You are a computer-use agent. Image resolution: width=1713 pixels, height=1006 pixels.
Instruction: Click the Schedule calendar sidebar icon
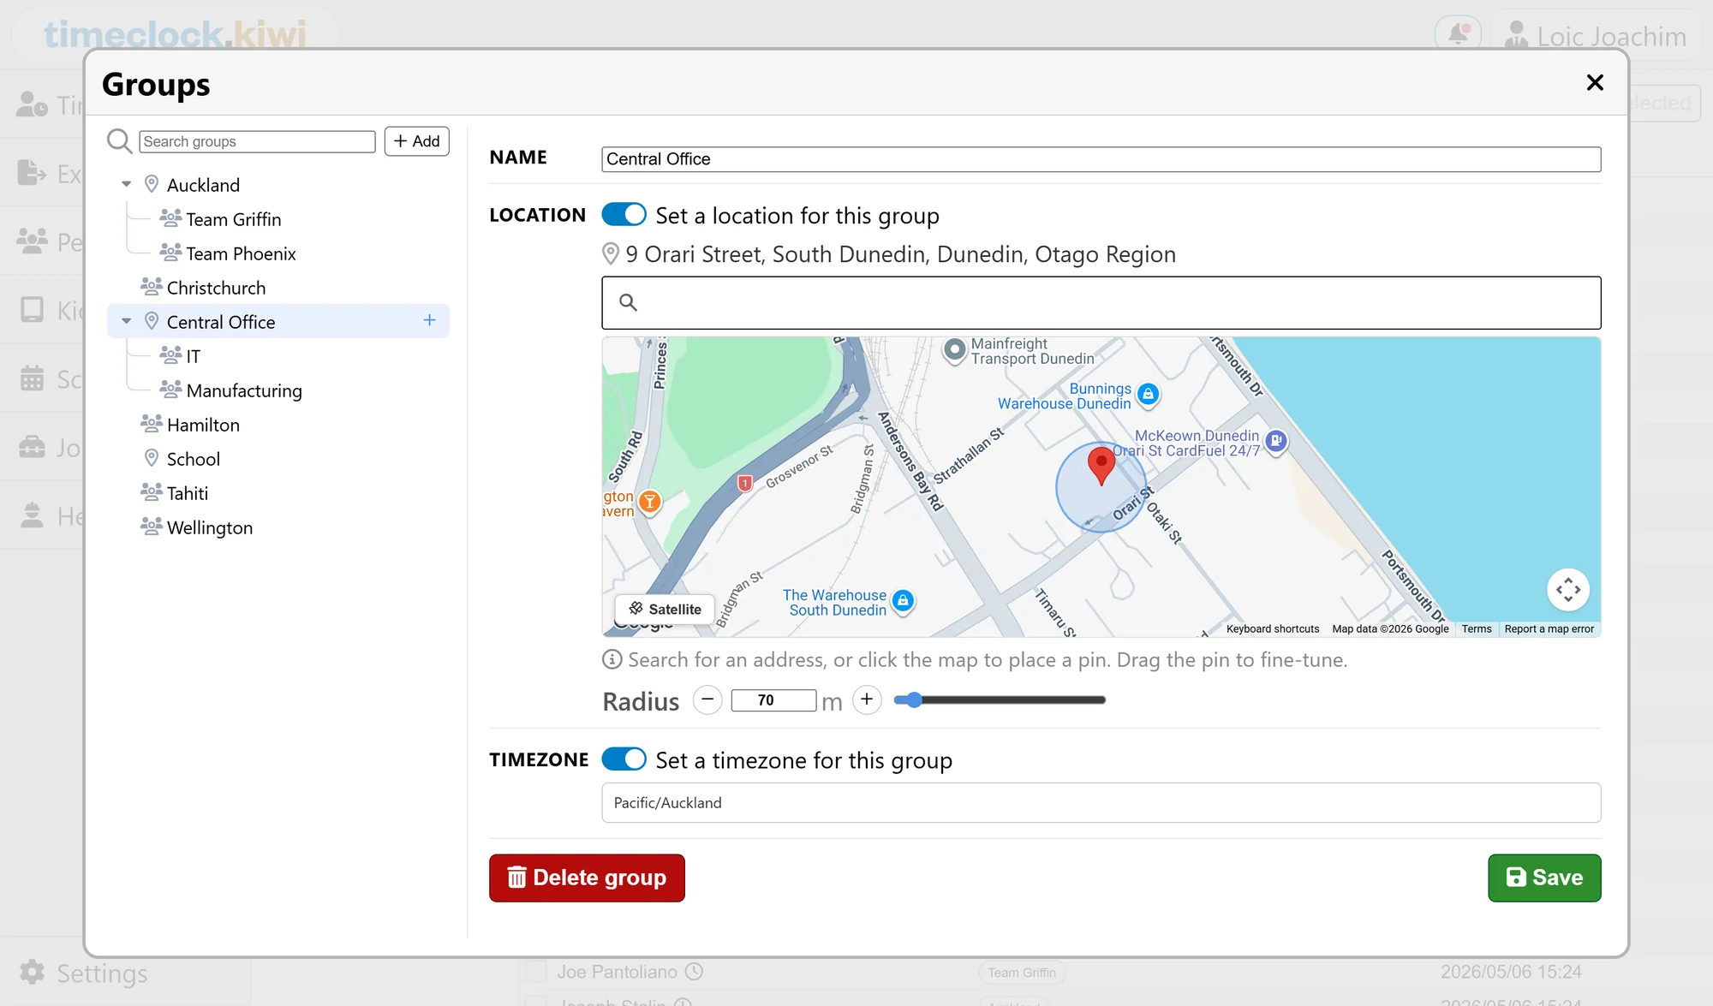32,378
